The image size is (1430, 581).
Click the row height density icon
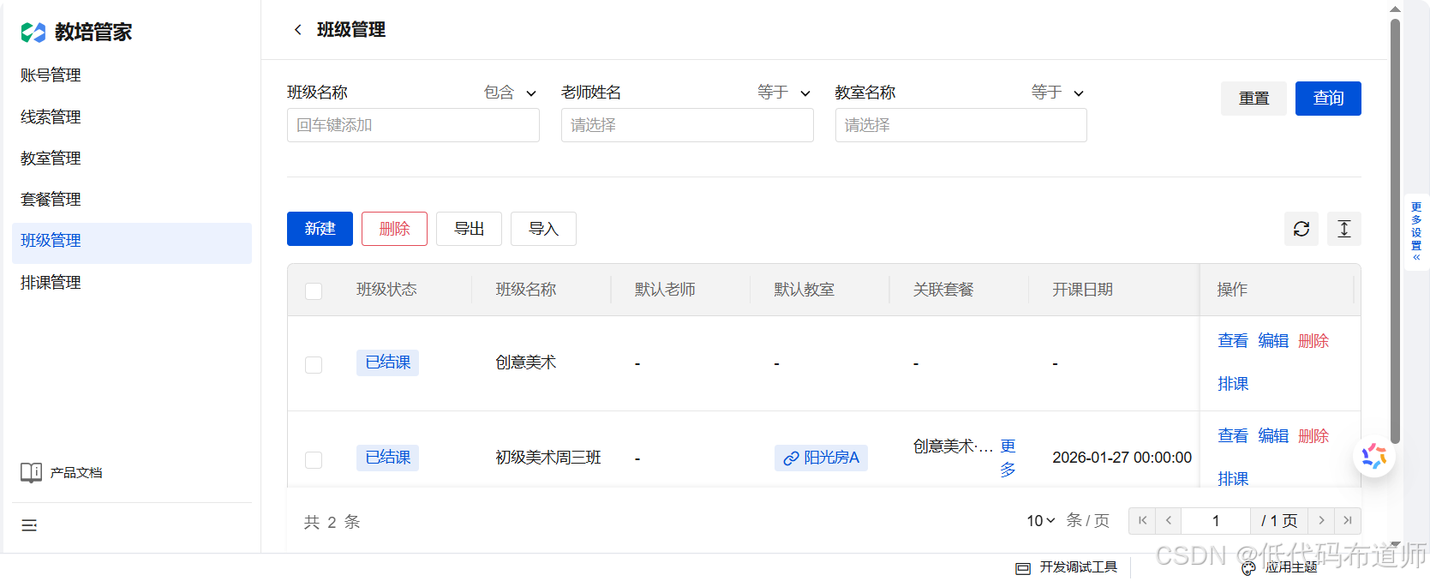click(1343, 229)
